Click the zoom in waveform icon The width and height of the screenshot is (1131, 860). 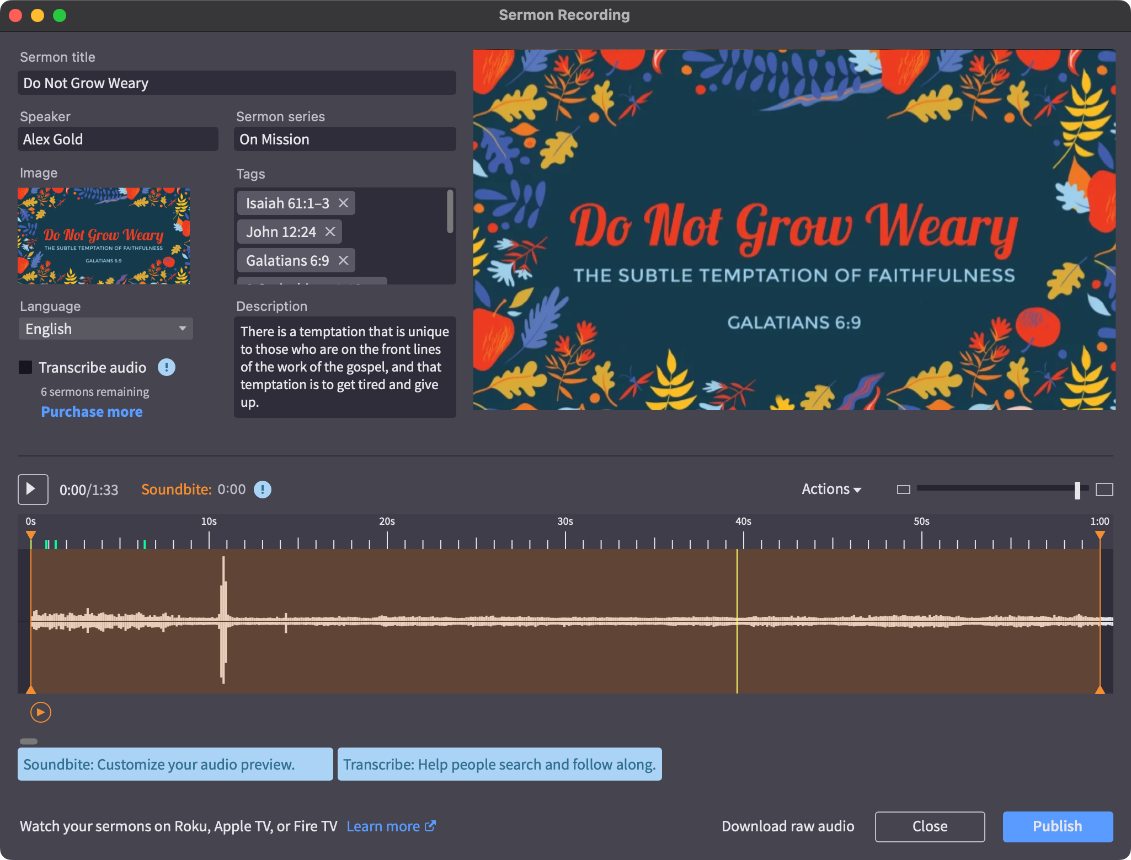click(1104, 490)
